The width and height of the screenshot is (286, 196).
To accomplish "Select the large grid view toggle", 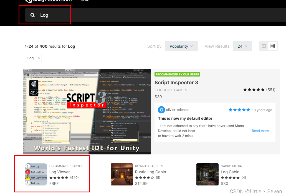I will tap(263, 46).
